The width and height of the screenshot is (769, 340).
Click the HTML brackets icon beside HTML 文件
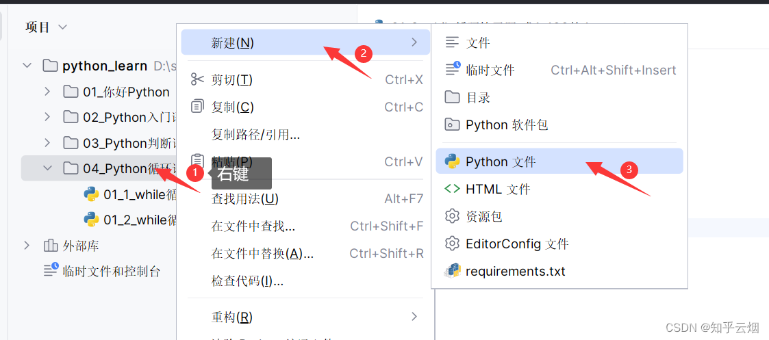(x=452, y=189)
